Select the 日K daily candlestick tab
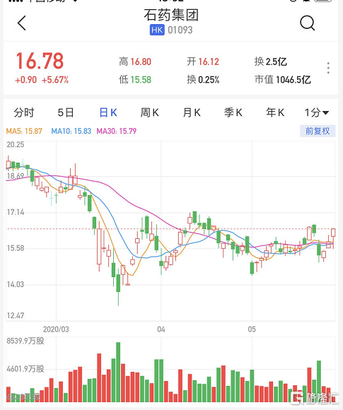343x410 pixels. pyautogui.click(x=108, y=112)
